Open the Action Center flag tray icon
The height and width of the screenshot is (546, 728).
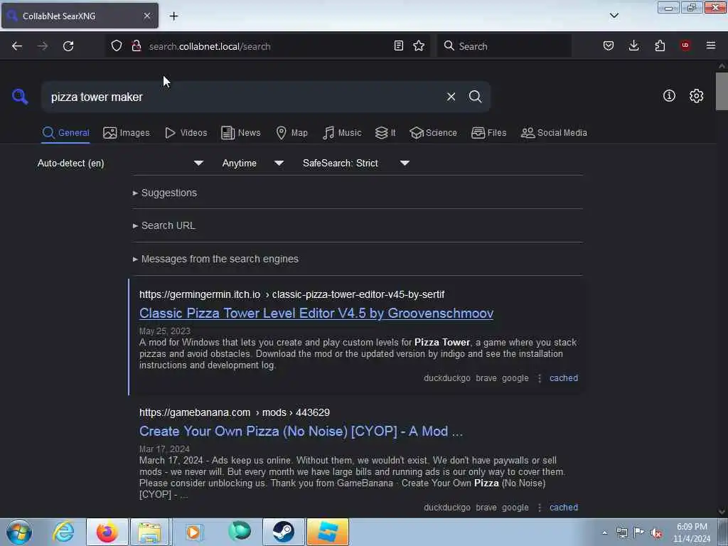(639, 532)
